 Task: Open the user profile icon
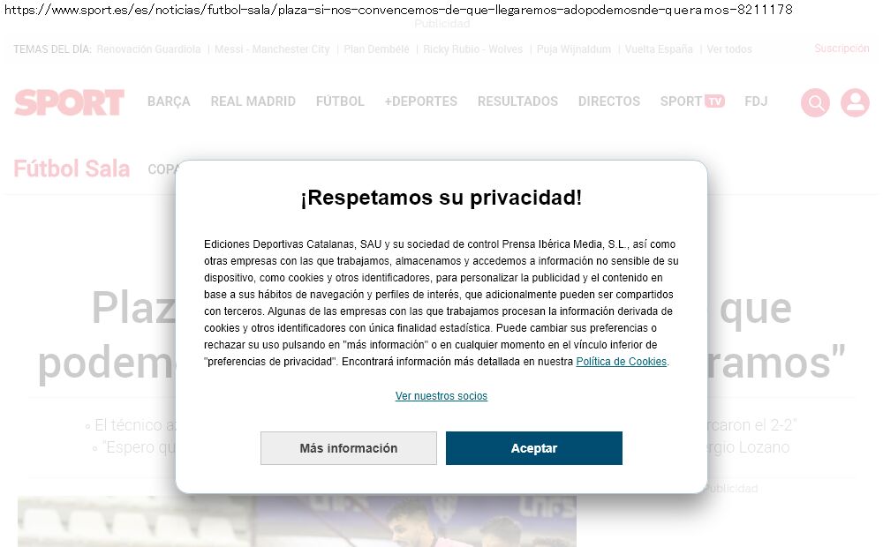click(855, 102)
